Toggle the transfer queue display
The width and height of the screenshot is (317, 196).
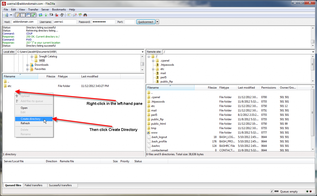pyautogui.click(x=33, y=15)
